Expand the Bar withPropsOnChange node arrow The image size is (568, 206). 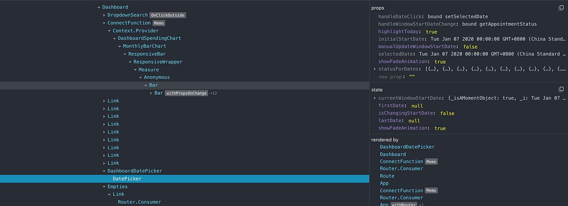[x=151, y=93]
